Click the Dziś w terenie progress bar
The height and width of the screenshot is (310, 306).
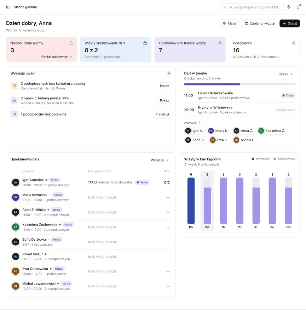coord(240,84)
